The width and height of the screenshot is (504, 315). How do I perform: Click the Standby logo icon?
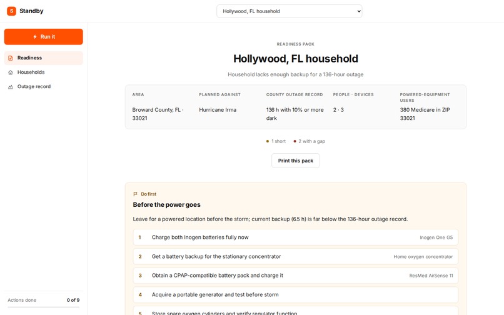(x=12, y=11)
